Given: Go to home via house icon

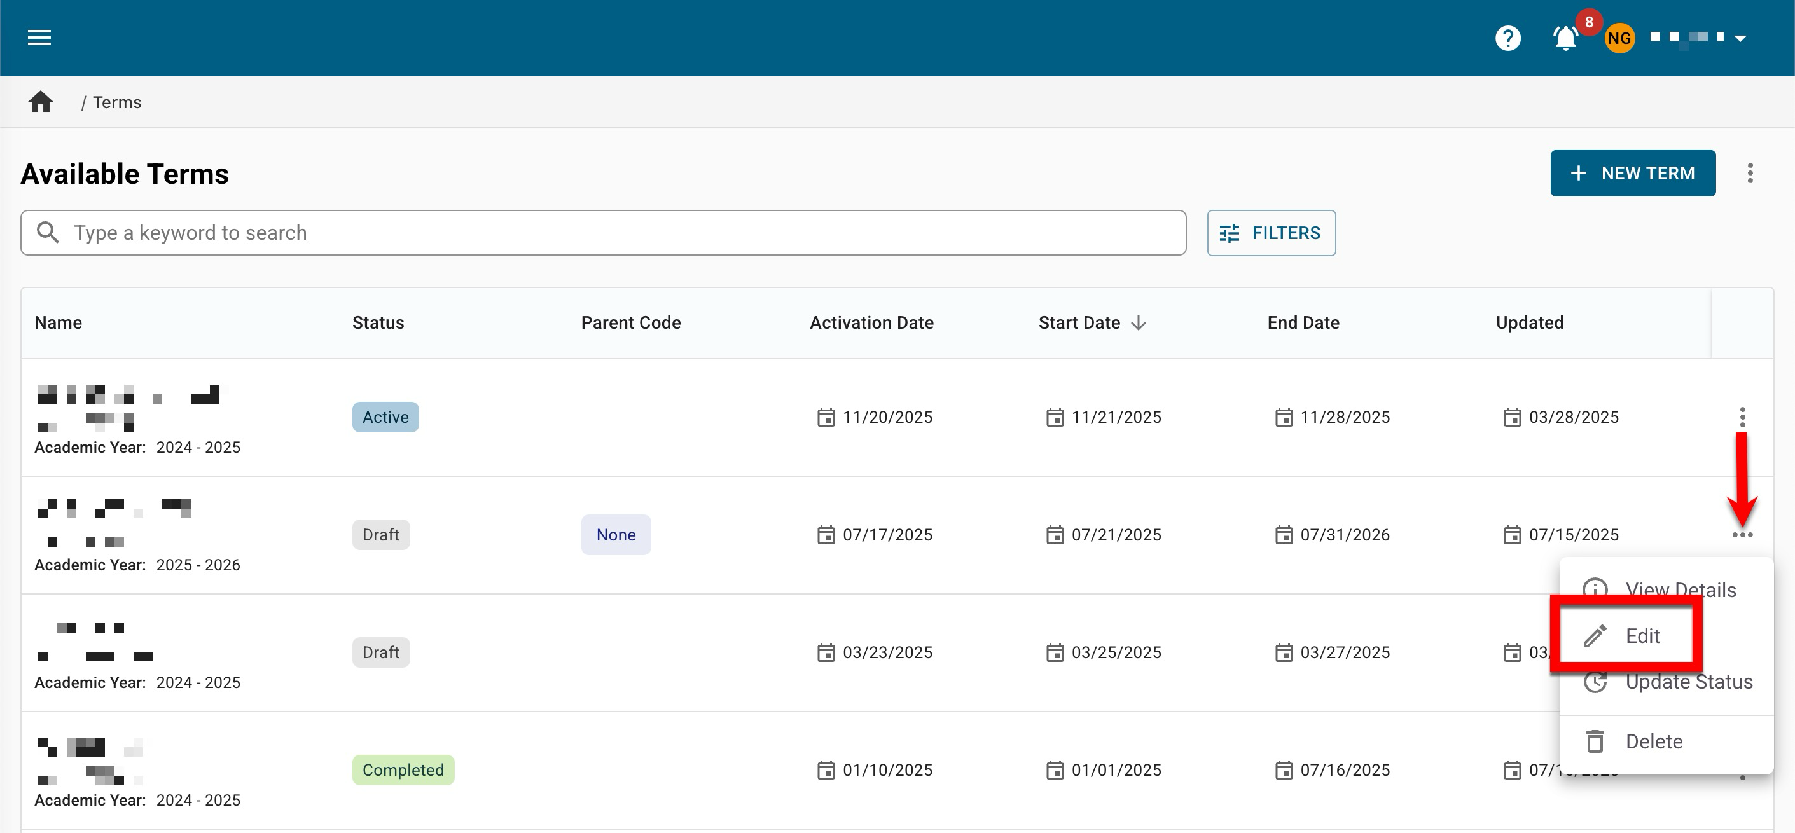Looking at the screenshot, I should 41,102.
